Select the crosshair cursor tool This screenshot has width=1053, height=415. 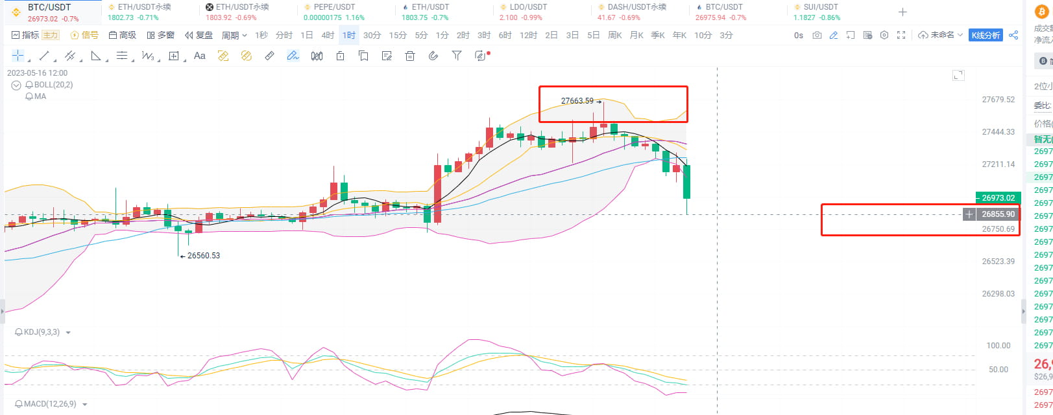pyautogui.click(x=18, y=56)
